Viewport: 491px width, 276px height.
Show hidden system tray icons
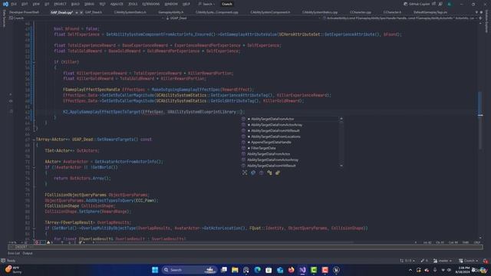[x=410, y=270]
